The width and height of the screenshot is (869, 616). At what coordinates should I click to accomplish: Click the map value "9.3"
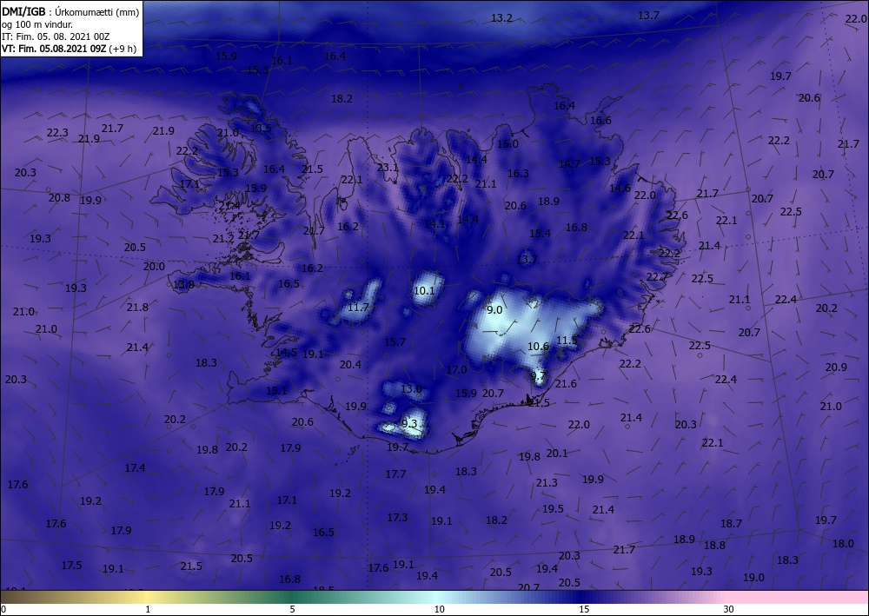tap(409, 424)
